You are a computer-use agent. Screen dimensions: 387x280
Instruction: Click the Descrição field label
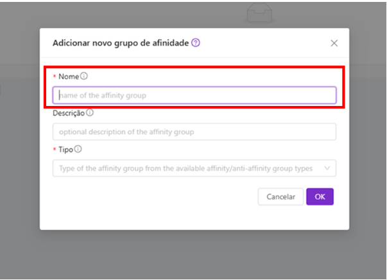[69, 113]
